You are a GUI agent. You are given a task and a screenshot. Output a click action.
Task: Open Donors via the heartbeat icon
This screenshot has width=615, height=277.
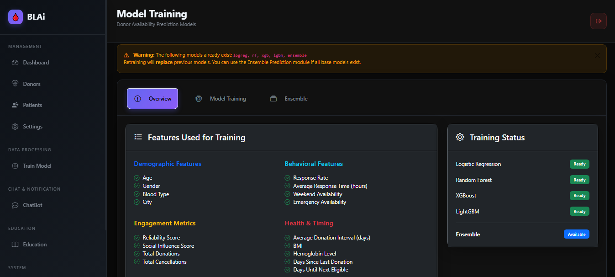tap(15, 84)
